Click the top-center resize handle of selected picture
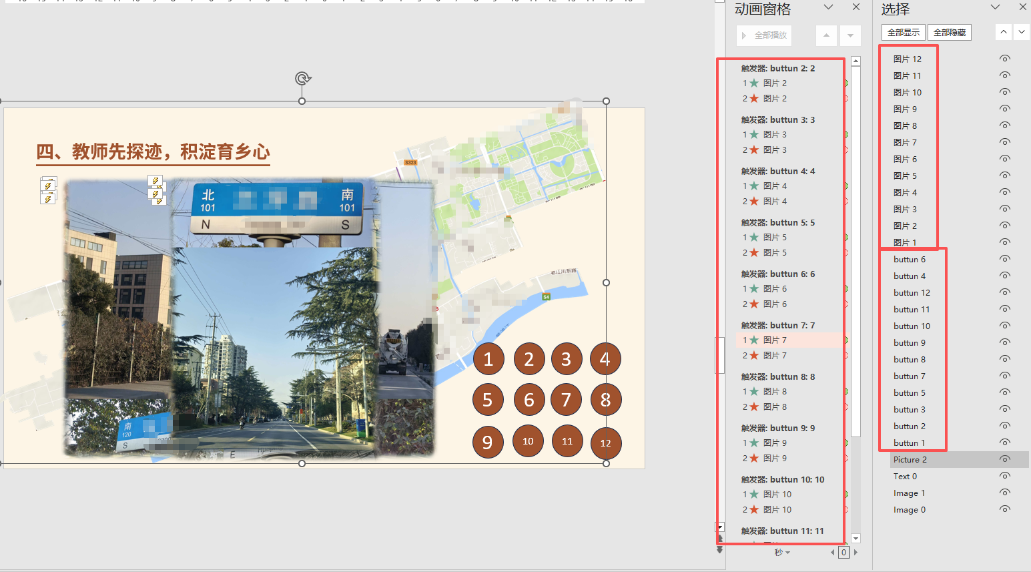 pyautogui.click(x=302, y=101)
